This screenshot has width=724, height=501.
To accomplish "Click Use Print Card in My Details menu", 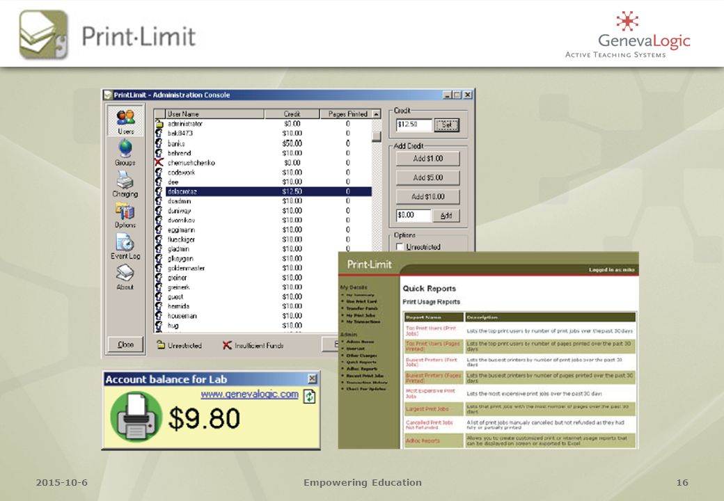I will click(x=361, y=301).
